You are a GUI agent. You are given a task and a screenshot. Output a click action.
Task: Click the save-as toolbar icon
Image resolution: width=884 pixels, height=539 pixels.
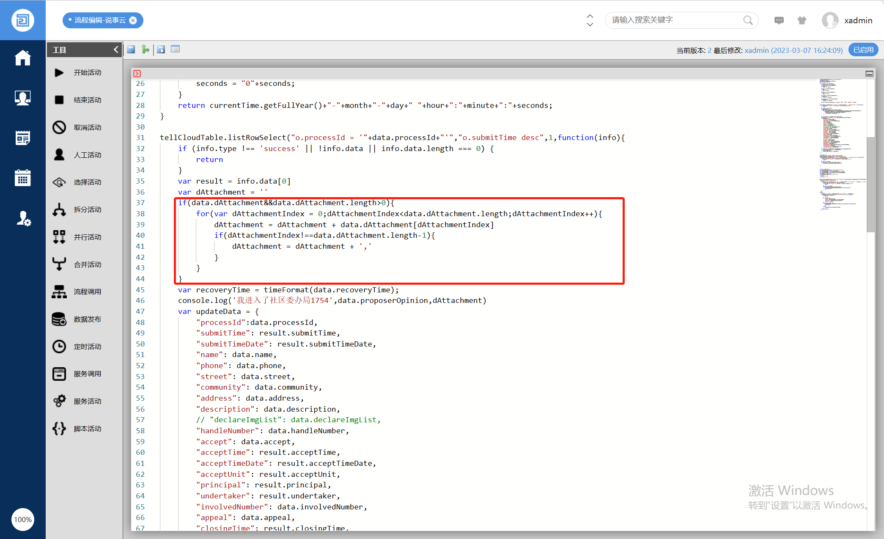tap(161, 49)
